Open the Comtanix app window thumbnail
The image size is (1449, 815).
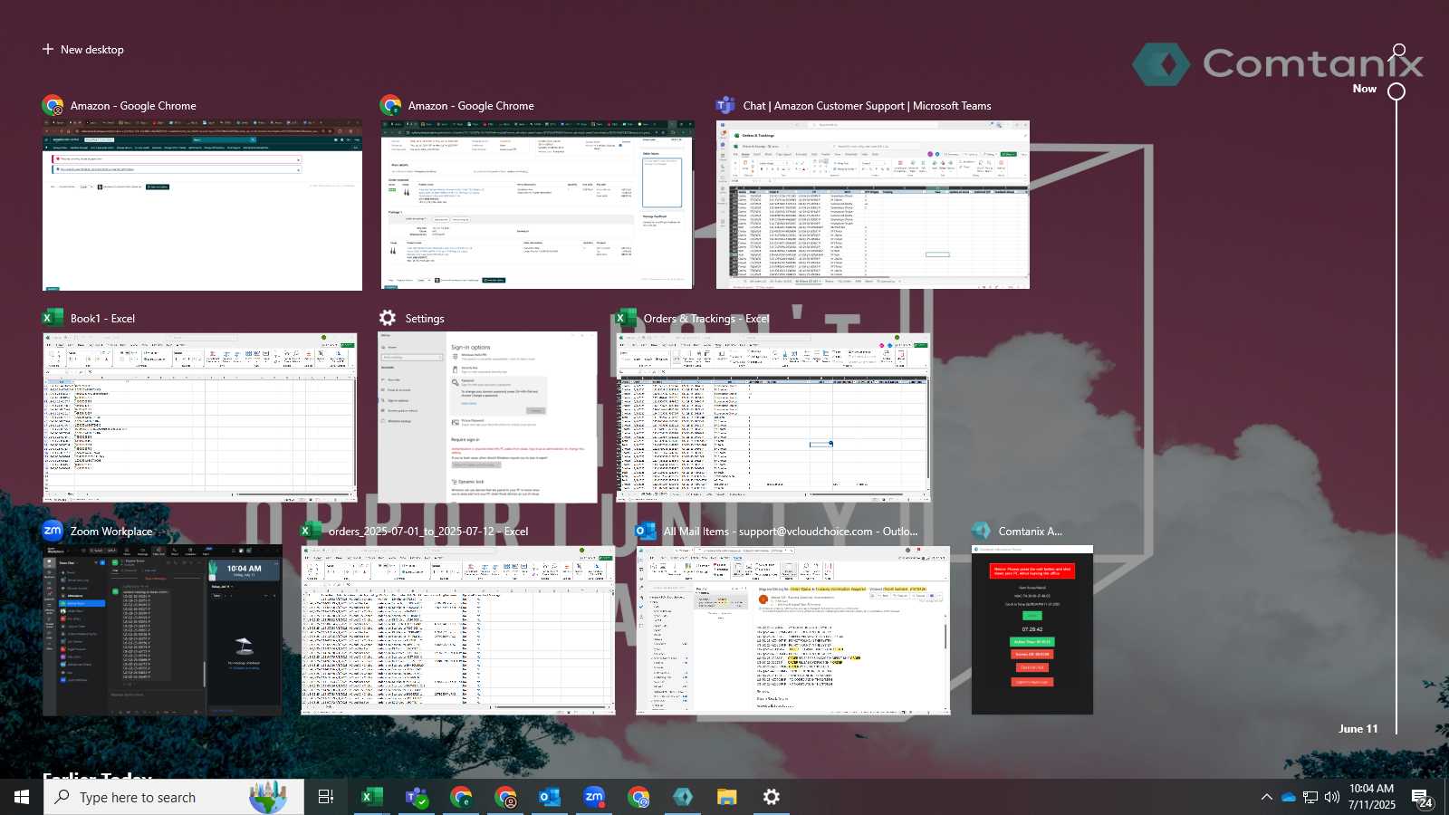(x=1032, y=630)
